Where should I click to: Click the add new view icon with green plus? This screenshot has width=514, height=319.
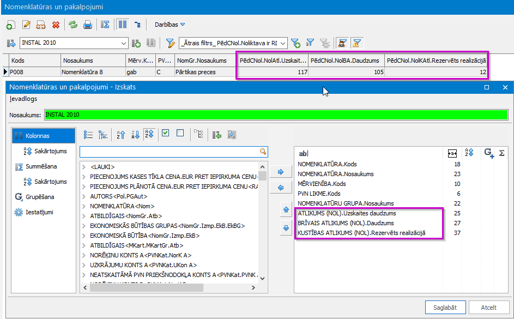pyautogui.click(x=136, y=43)
